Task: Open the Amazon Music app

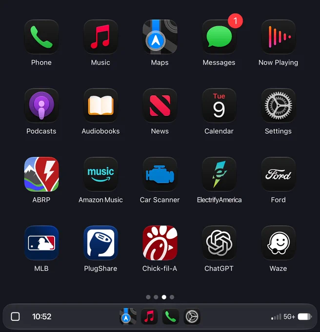Action: point(100,174)
